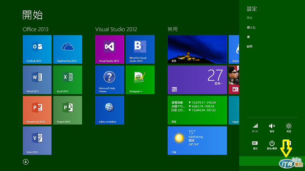The width and height of the screenshot is (305, 171).
Task: Open the editix-xmleditor tile
Action: click(109, 110)
